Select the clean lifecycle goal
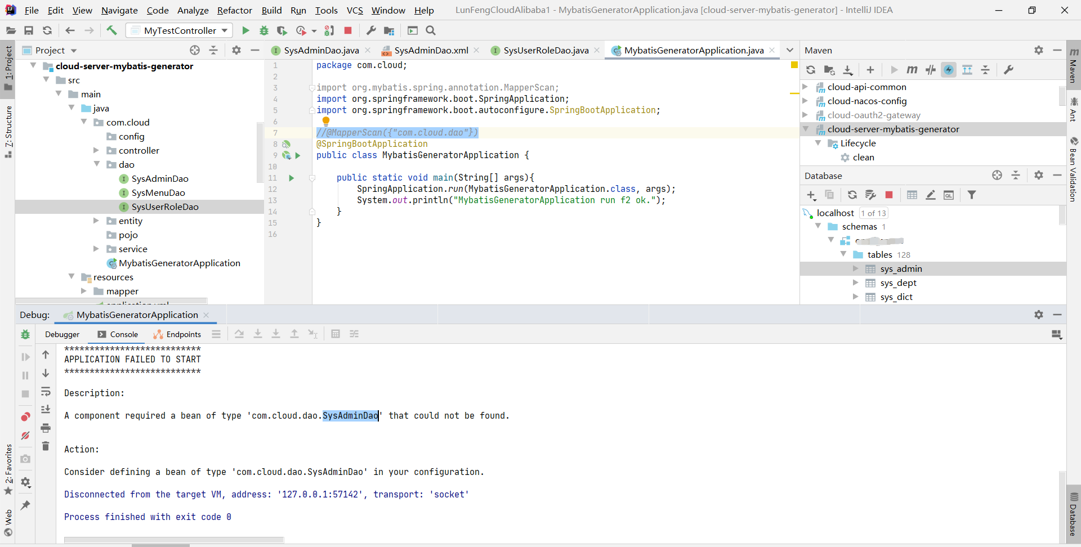Screen dimensions: 1081x547 point(864,157)
